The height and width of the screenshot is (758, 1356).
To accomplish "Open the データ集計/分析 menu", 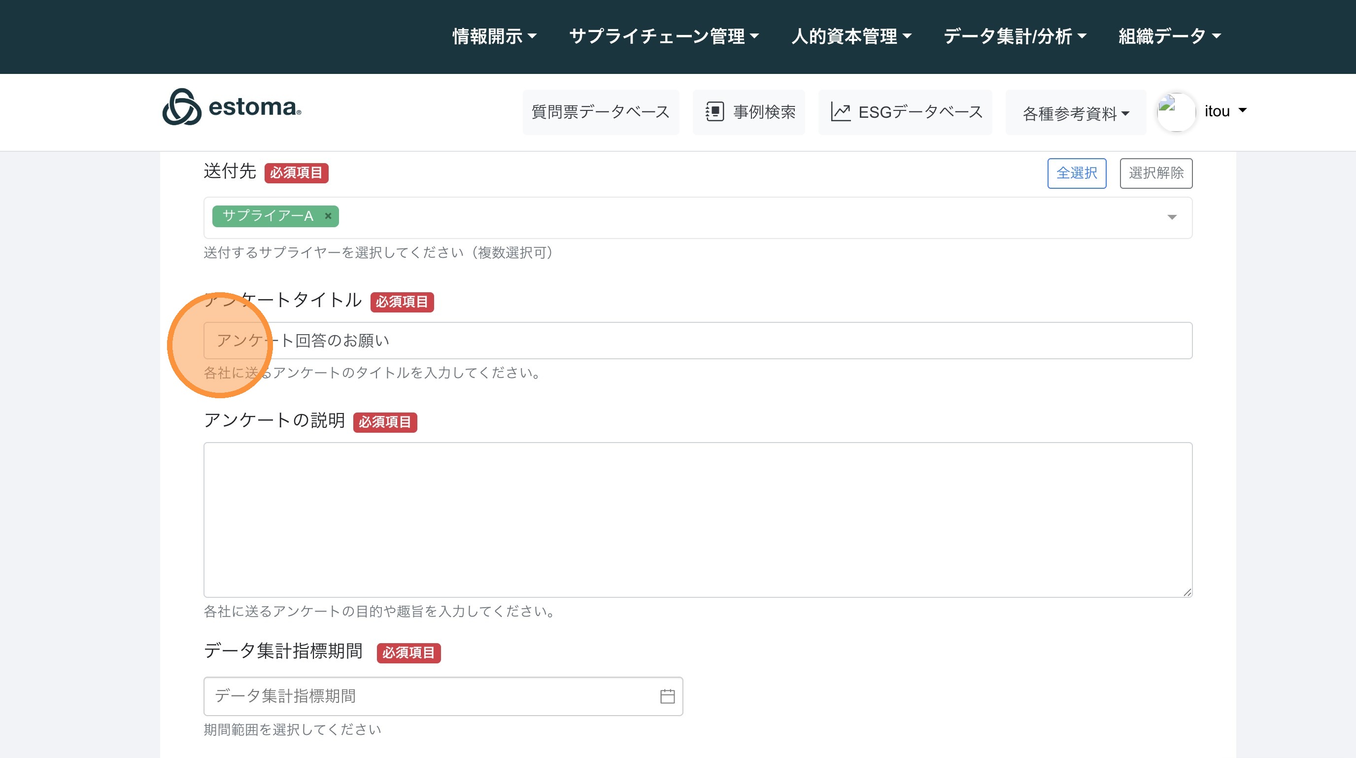I will (1015, 36).
